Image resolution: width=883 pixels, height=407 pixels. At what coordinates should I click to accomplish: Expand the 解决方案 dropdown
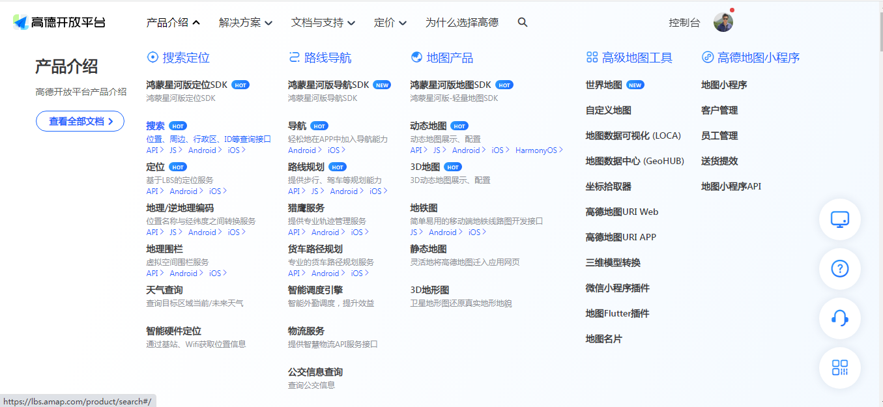tap(246, 22)
